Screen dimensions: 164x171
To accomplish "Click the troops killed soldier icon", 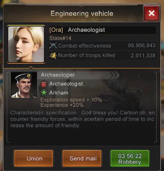I will coord(53,55).
